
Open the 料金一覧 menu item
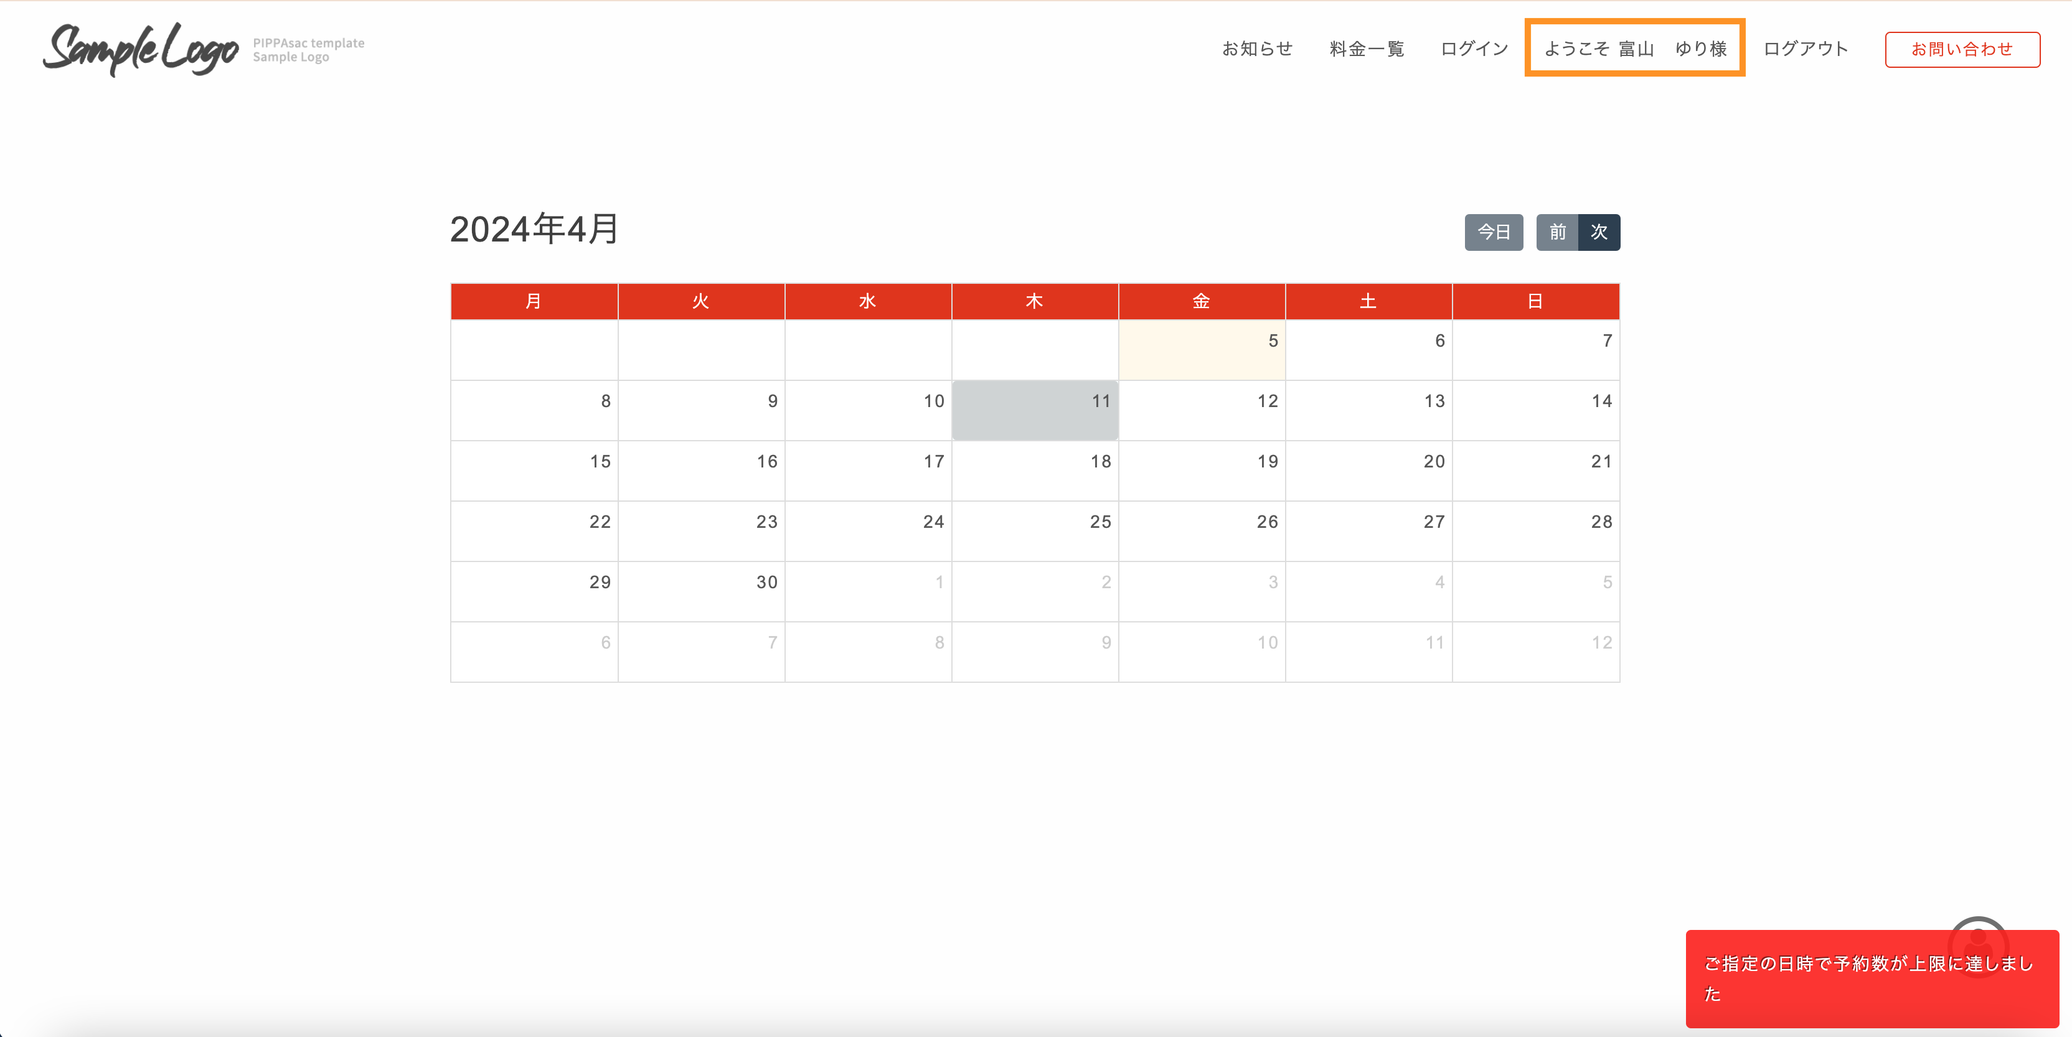1367,49
